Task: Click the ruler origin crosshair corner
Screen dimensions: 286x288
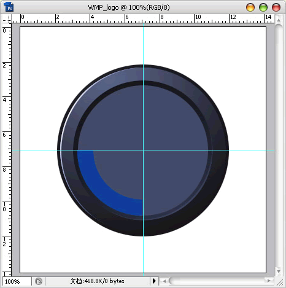Action: [x=7, y=18]
